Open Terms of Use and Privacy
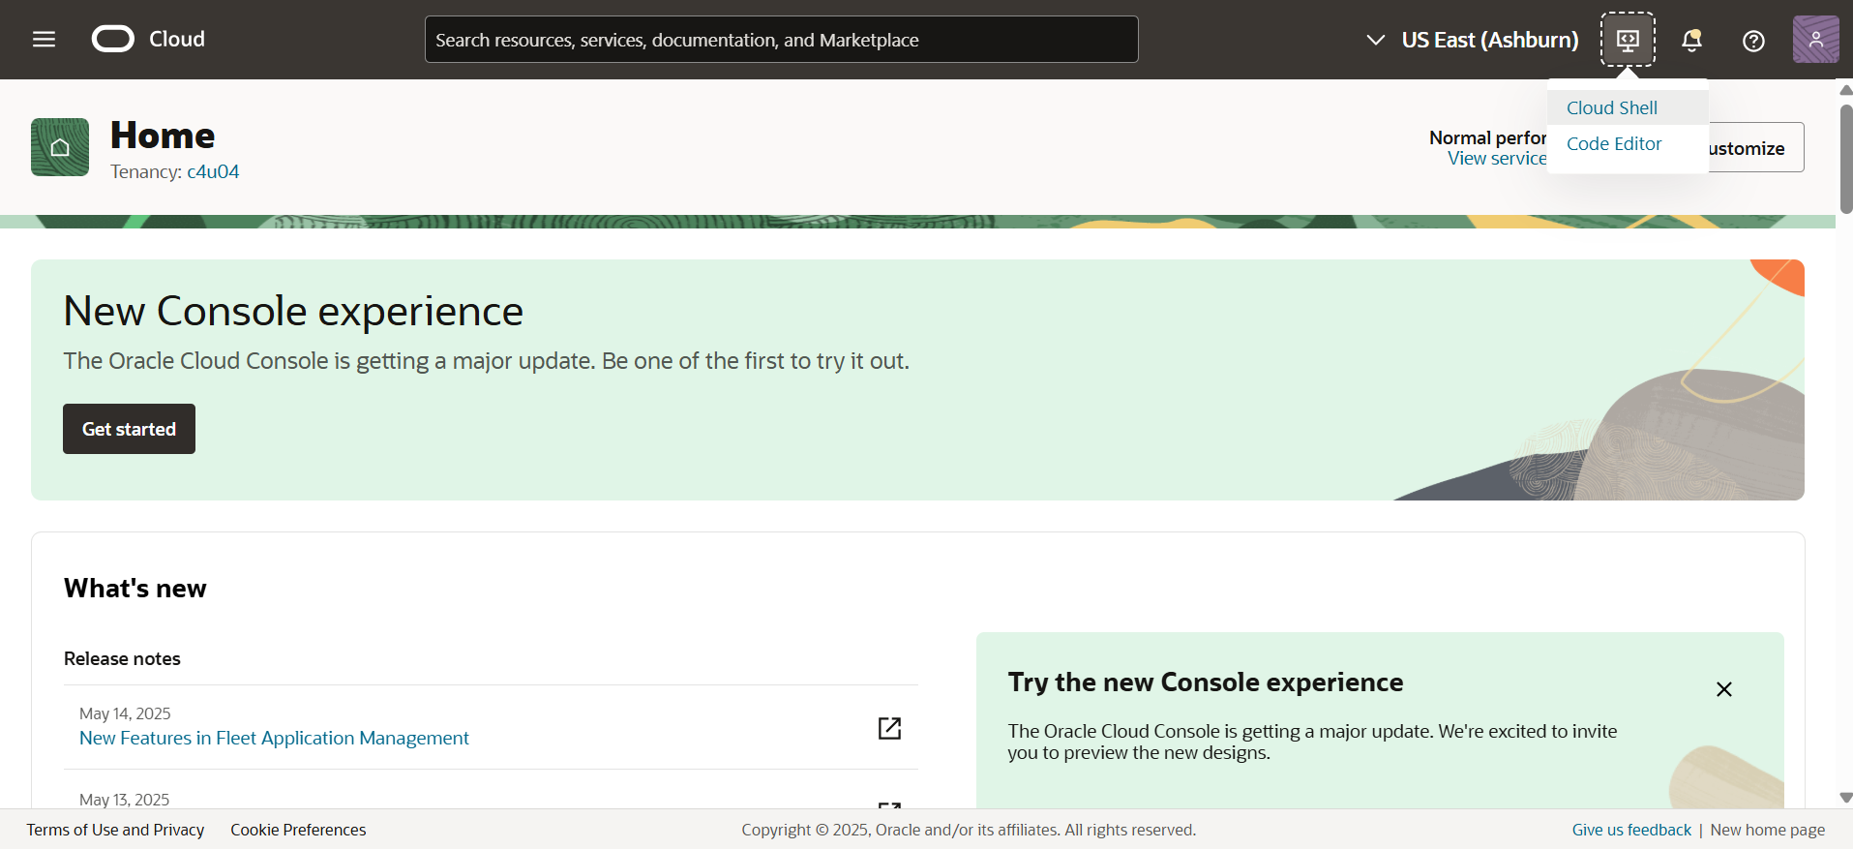 click(115, 830)
